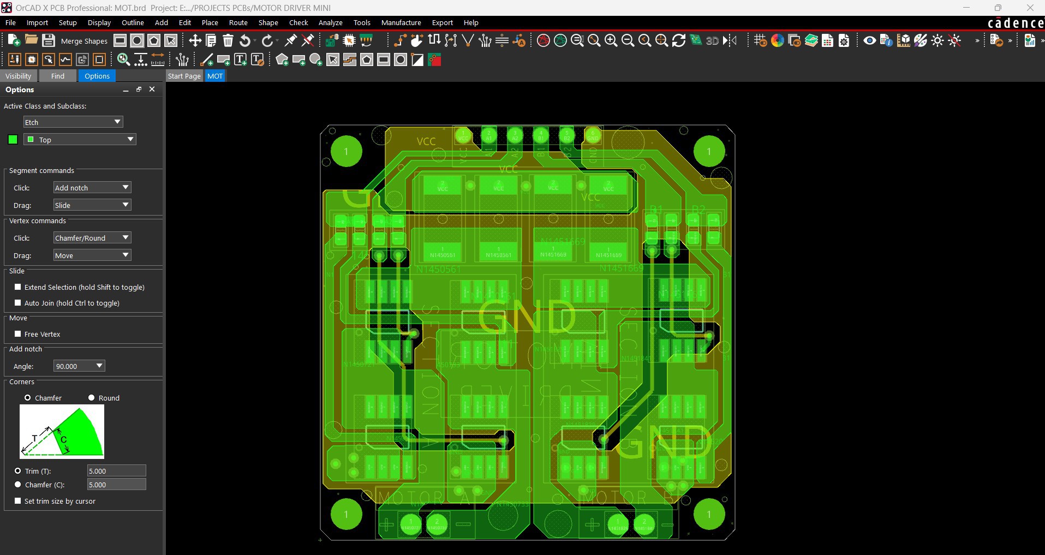Expand the Add notch click command dropdown
The image size is (1045, 555).
(92, 188)
